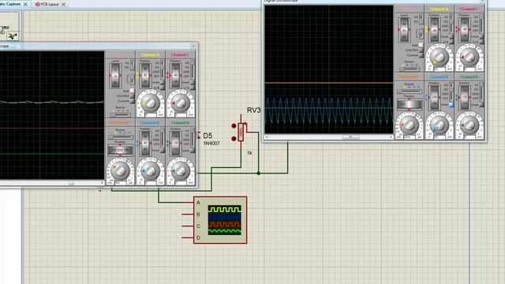
Task: Click Channel A voltage knob in the left oscilloscope
Action: pyautogui.click(x=151, y=103)
